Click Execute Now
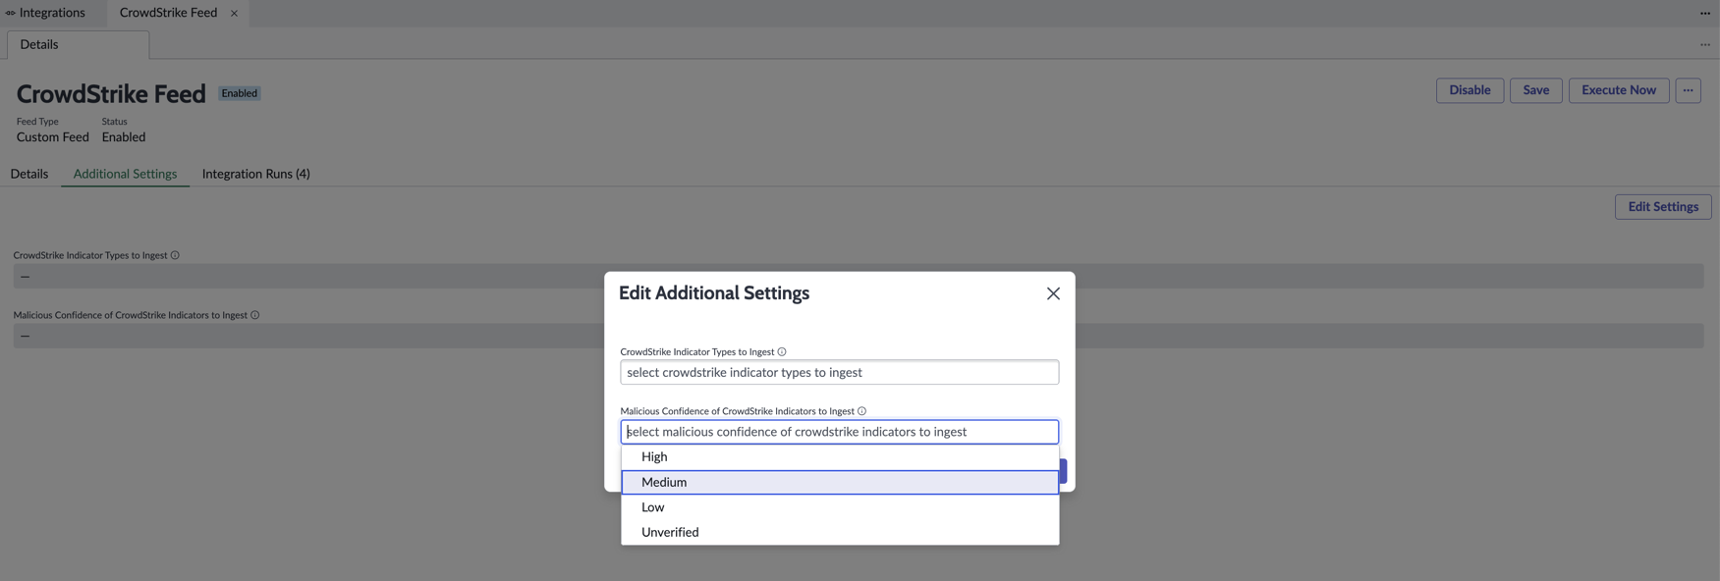1720x581 pixels. tap(1618, 90)
